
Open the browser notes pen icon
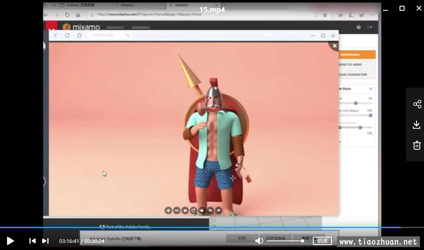pyautogui.click(x=351, y=15)
